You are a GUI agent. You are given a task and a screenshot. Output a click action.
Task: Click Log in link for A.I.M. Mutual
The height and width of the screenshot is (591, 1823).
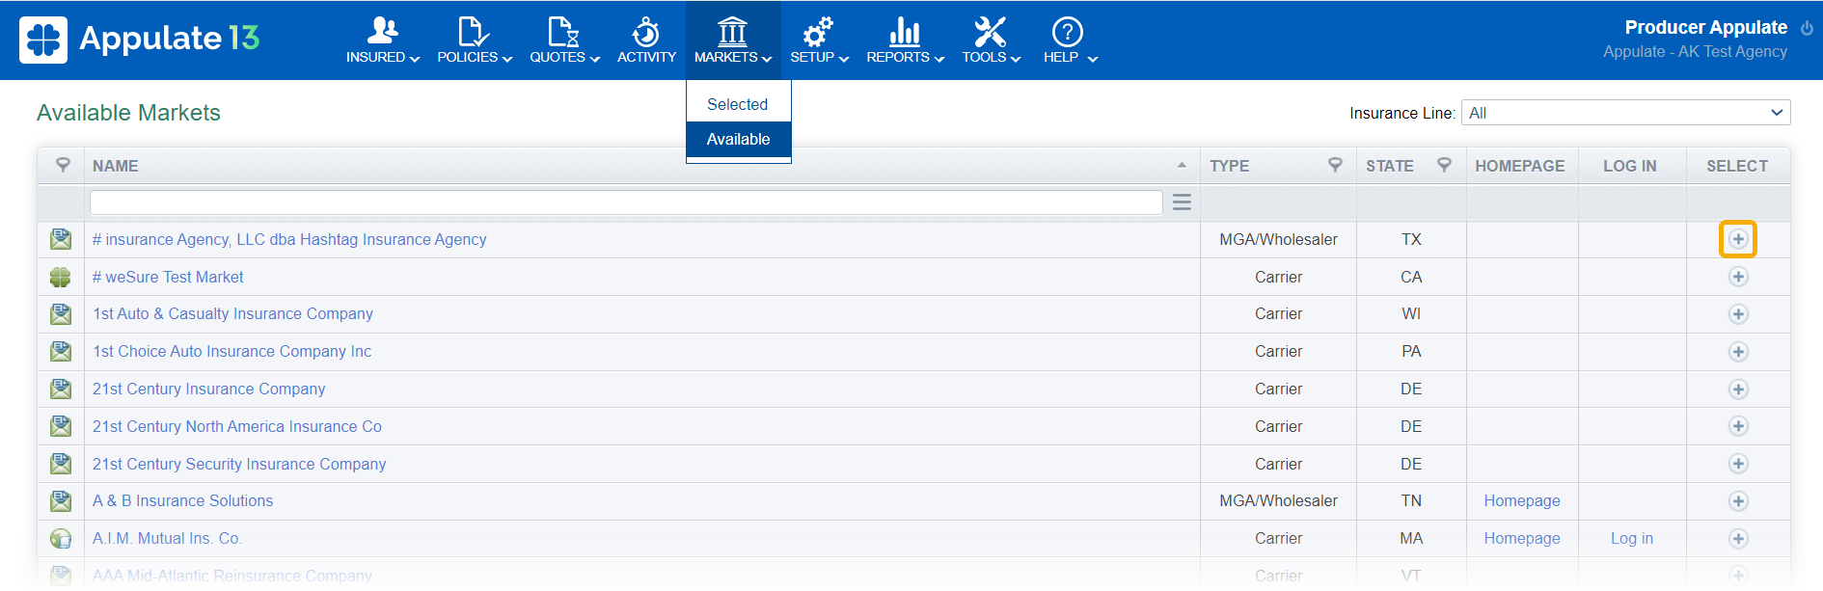click(x=1631, y=539)
